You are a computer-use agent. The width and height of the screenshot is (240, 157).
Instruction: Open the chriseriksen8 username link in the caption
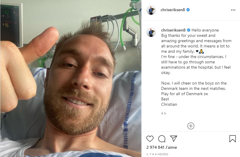pos(173,30)
